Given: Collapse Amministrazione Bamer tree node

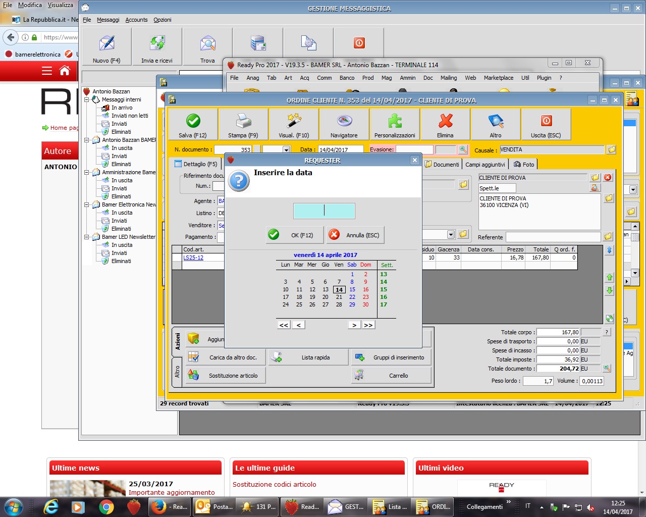Looking at the screenshot, I should (x=86, y=172).
